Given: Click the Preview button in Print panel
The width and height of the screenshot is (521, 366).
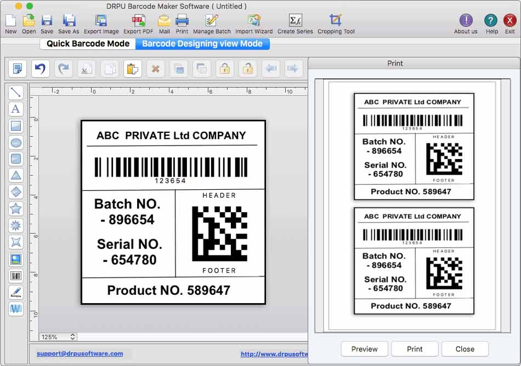Looking at the screenshot, I should click(364, 349).
